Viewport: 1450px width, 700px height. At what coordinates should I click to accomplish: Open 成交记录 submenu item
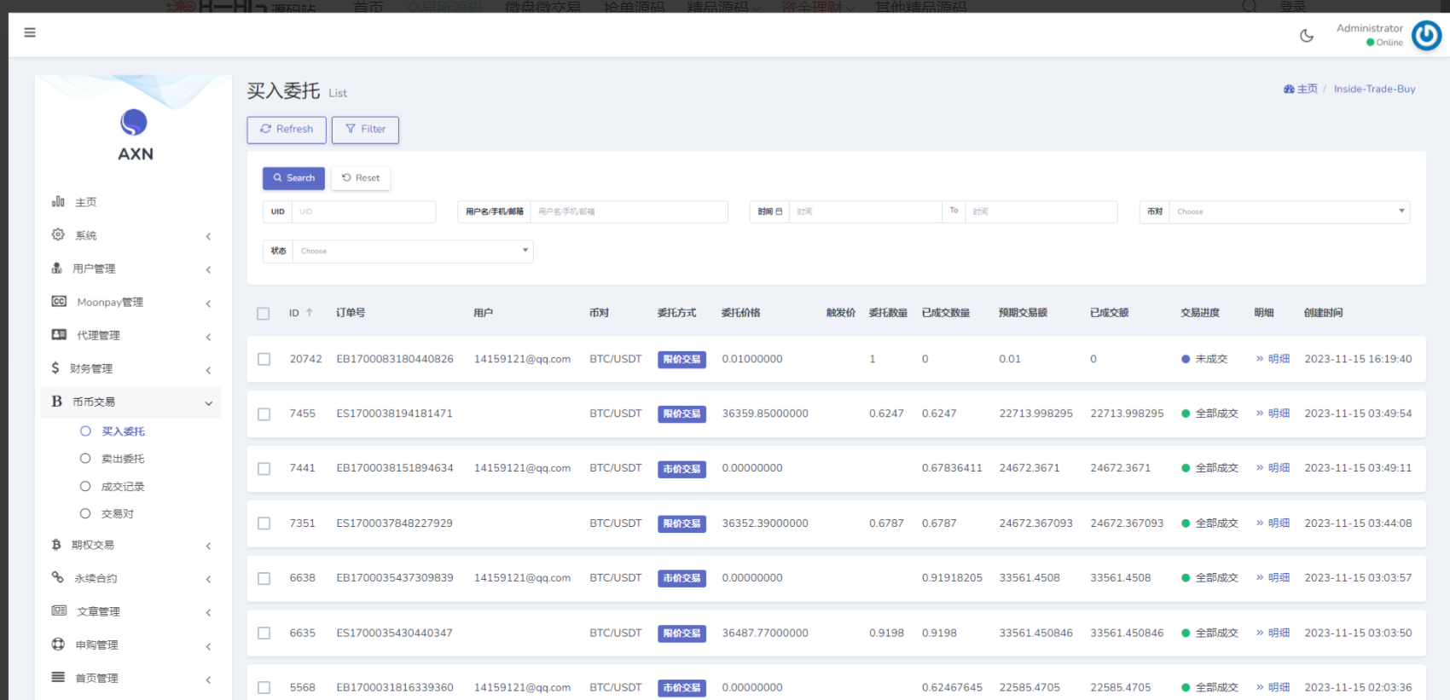tap(123, 487)
